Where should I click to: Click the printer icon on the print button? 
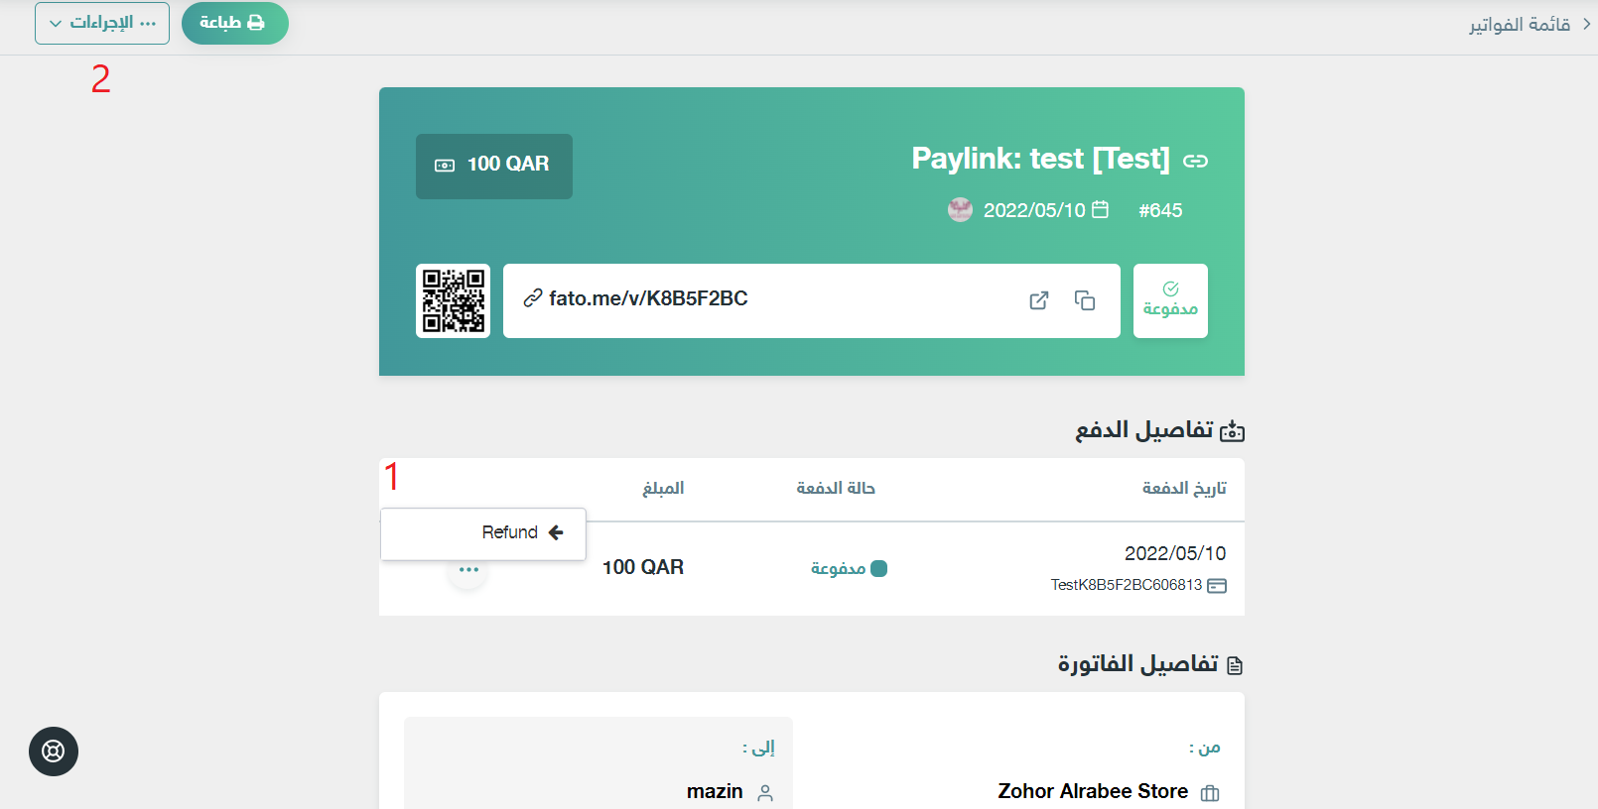[256, 23]
